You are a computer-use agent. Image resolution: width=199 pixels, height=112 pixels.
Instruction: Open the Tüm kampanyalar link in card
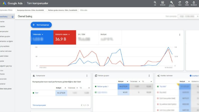tap(39, 105)
